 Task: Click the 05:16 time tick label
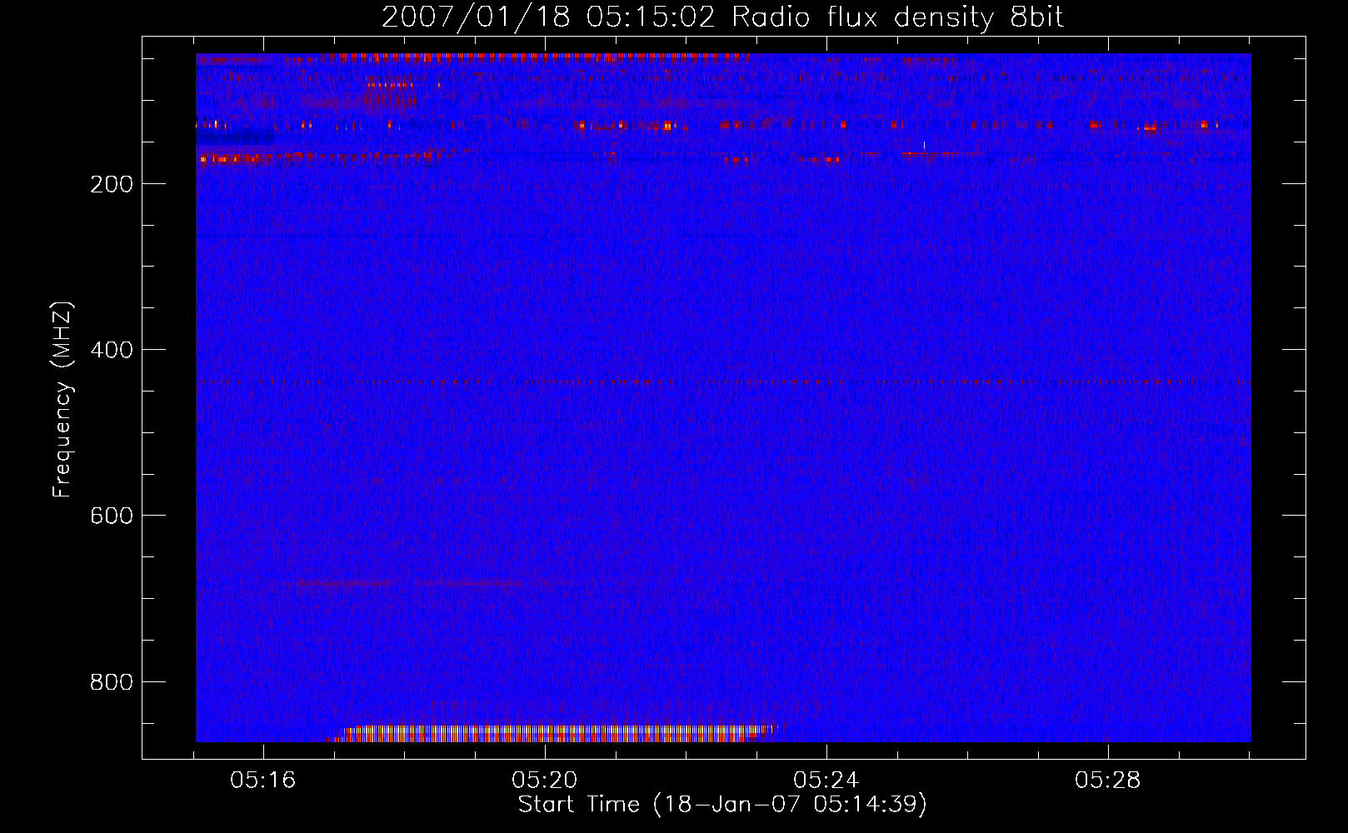pos(263,781)
